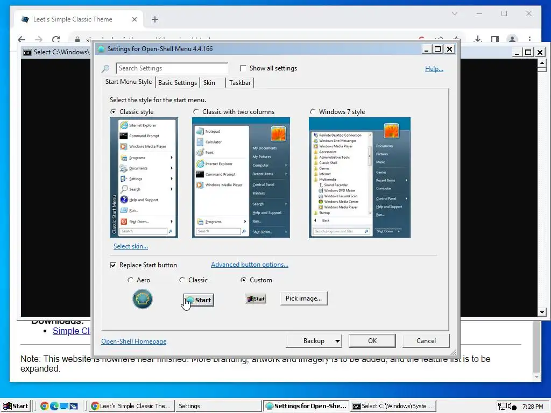
Task: Expand the Backup button dropdown arrow
Action: pos(337,341)
